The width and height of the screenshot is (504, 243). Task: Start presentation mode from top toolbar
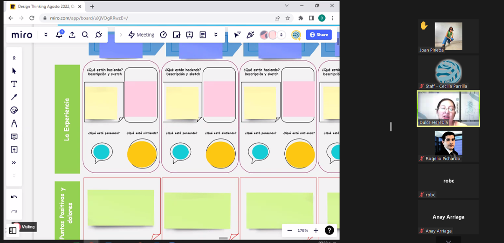[x=190, y=35]
